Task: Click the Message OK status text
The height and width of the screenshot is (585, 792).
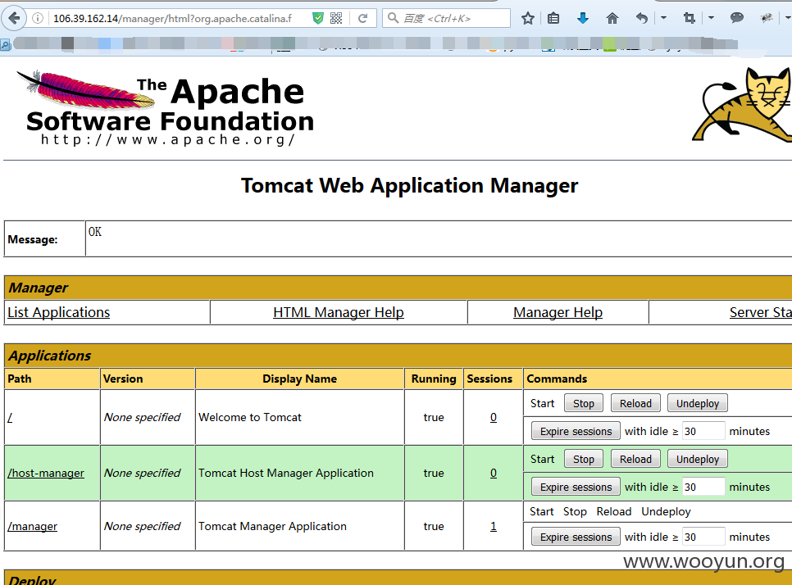Action: [95, 232]
